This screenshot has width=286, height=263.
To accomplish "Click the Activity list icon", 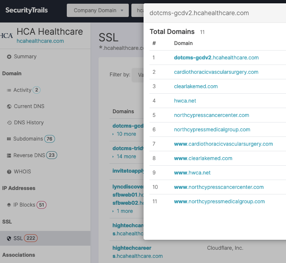I will pyautogui.click(x=9, y=90).
